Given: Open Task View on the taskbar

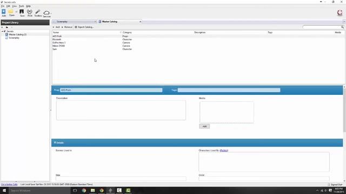Looking at the screenshot, I should point(75,190).
